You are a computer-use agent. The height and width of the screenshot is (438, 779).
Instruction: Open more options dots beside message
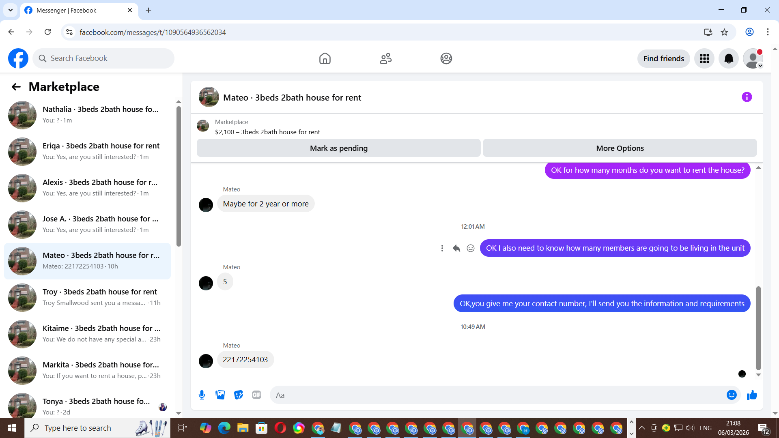[442, 248]
